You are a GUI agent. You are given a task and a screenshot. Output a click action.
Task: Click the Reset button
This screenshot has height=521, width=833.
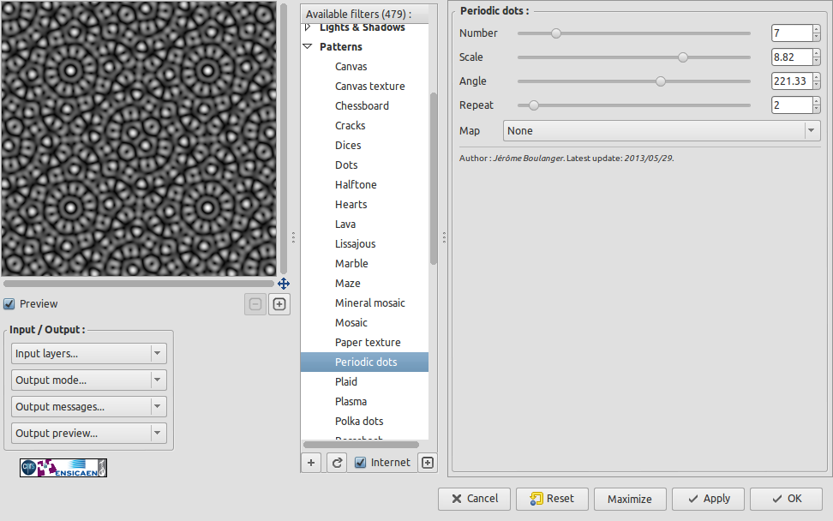[552, 499]
